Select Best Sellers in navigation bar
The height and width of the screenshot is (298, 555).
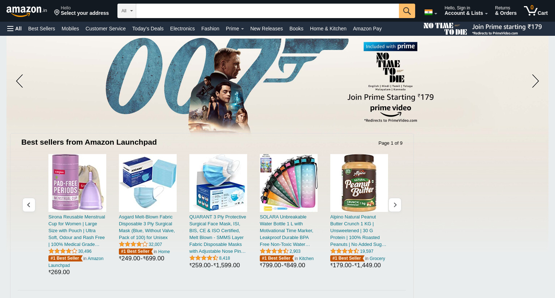tap(42, 29)
